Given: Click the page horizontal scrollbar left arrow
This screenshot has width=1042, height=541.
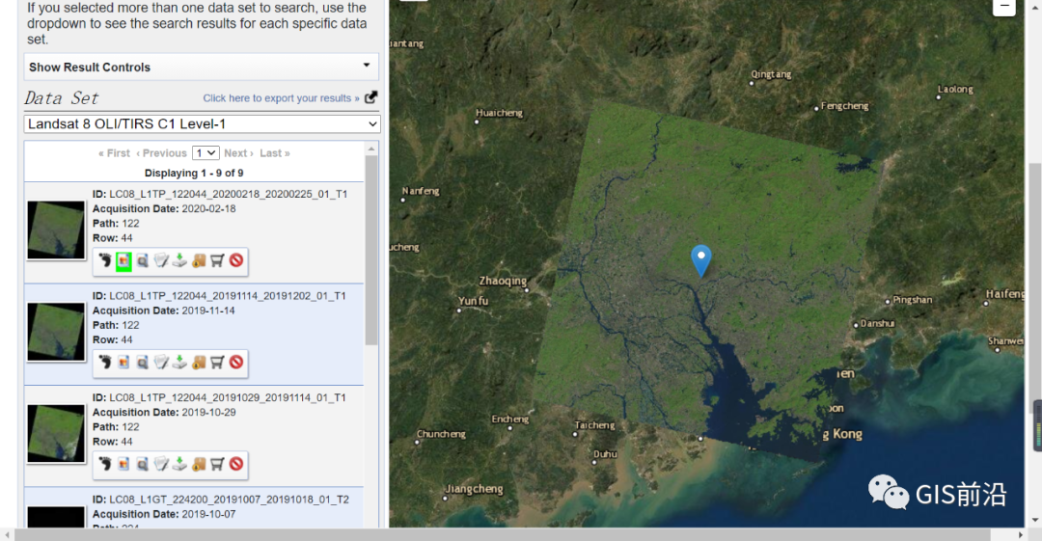Looking at the screenshot, I should pos(7,535).
